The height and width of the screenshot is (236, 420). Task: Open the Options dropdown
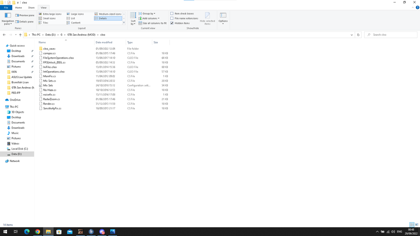(223, 19)
